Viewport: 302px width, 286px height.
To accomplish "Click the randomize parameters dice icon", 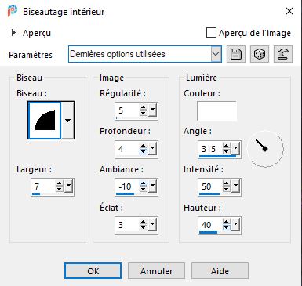I will pos(260,54).
